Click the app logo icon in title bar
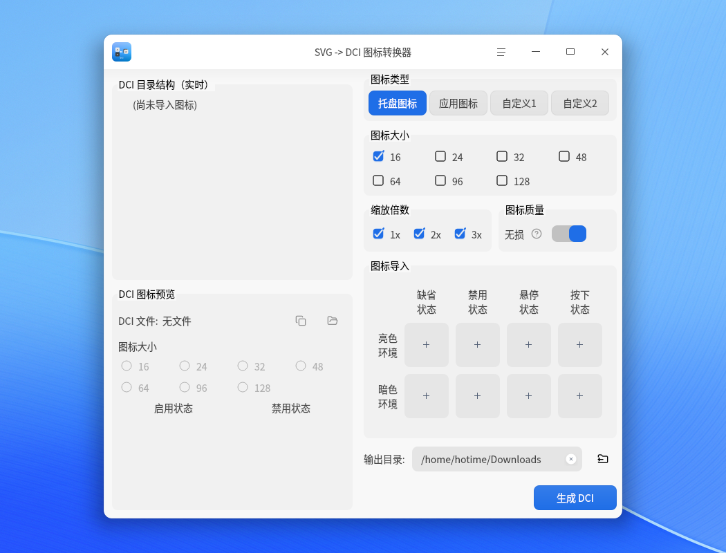 (122, 52)
